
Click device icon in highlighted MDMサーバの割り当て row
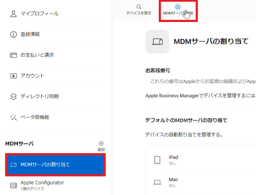tap(14, 165)
